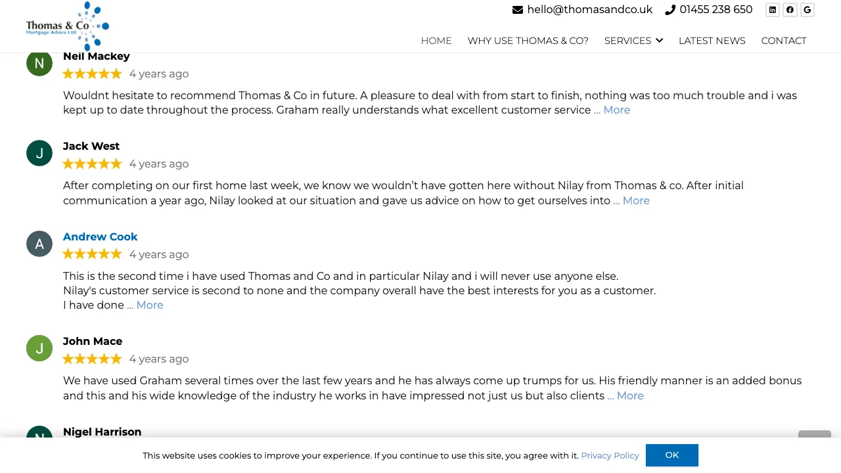Click the phone icon beside the number
841x473 pixels.
click(x=670, y=10)
